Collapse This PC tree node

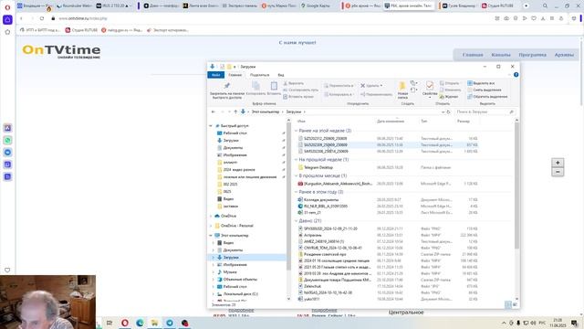point(211,236)
